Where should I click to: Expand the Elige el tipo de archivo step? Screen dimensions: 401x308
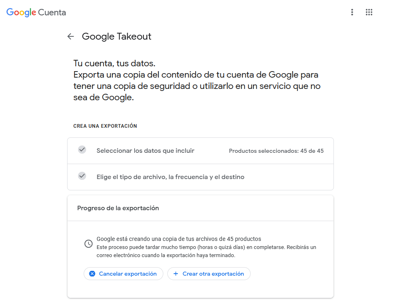point(170,177)
